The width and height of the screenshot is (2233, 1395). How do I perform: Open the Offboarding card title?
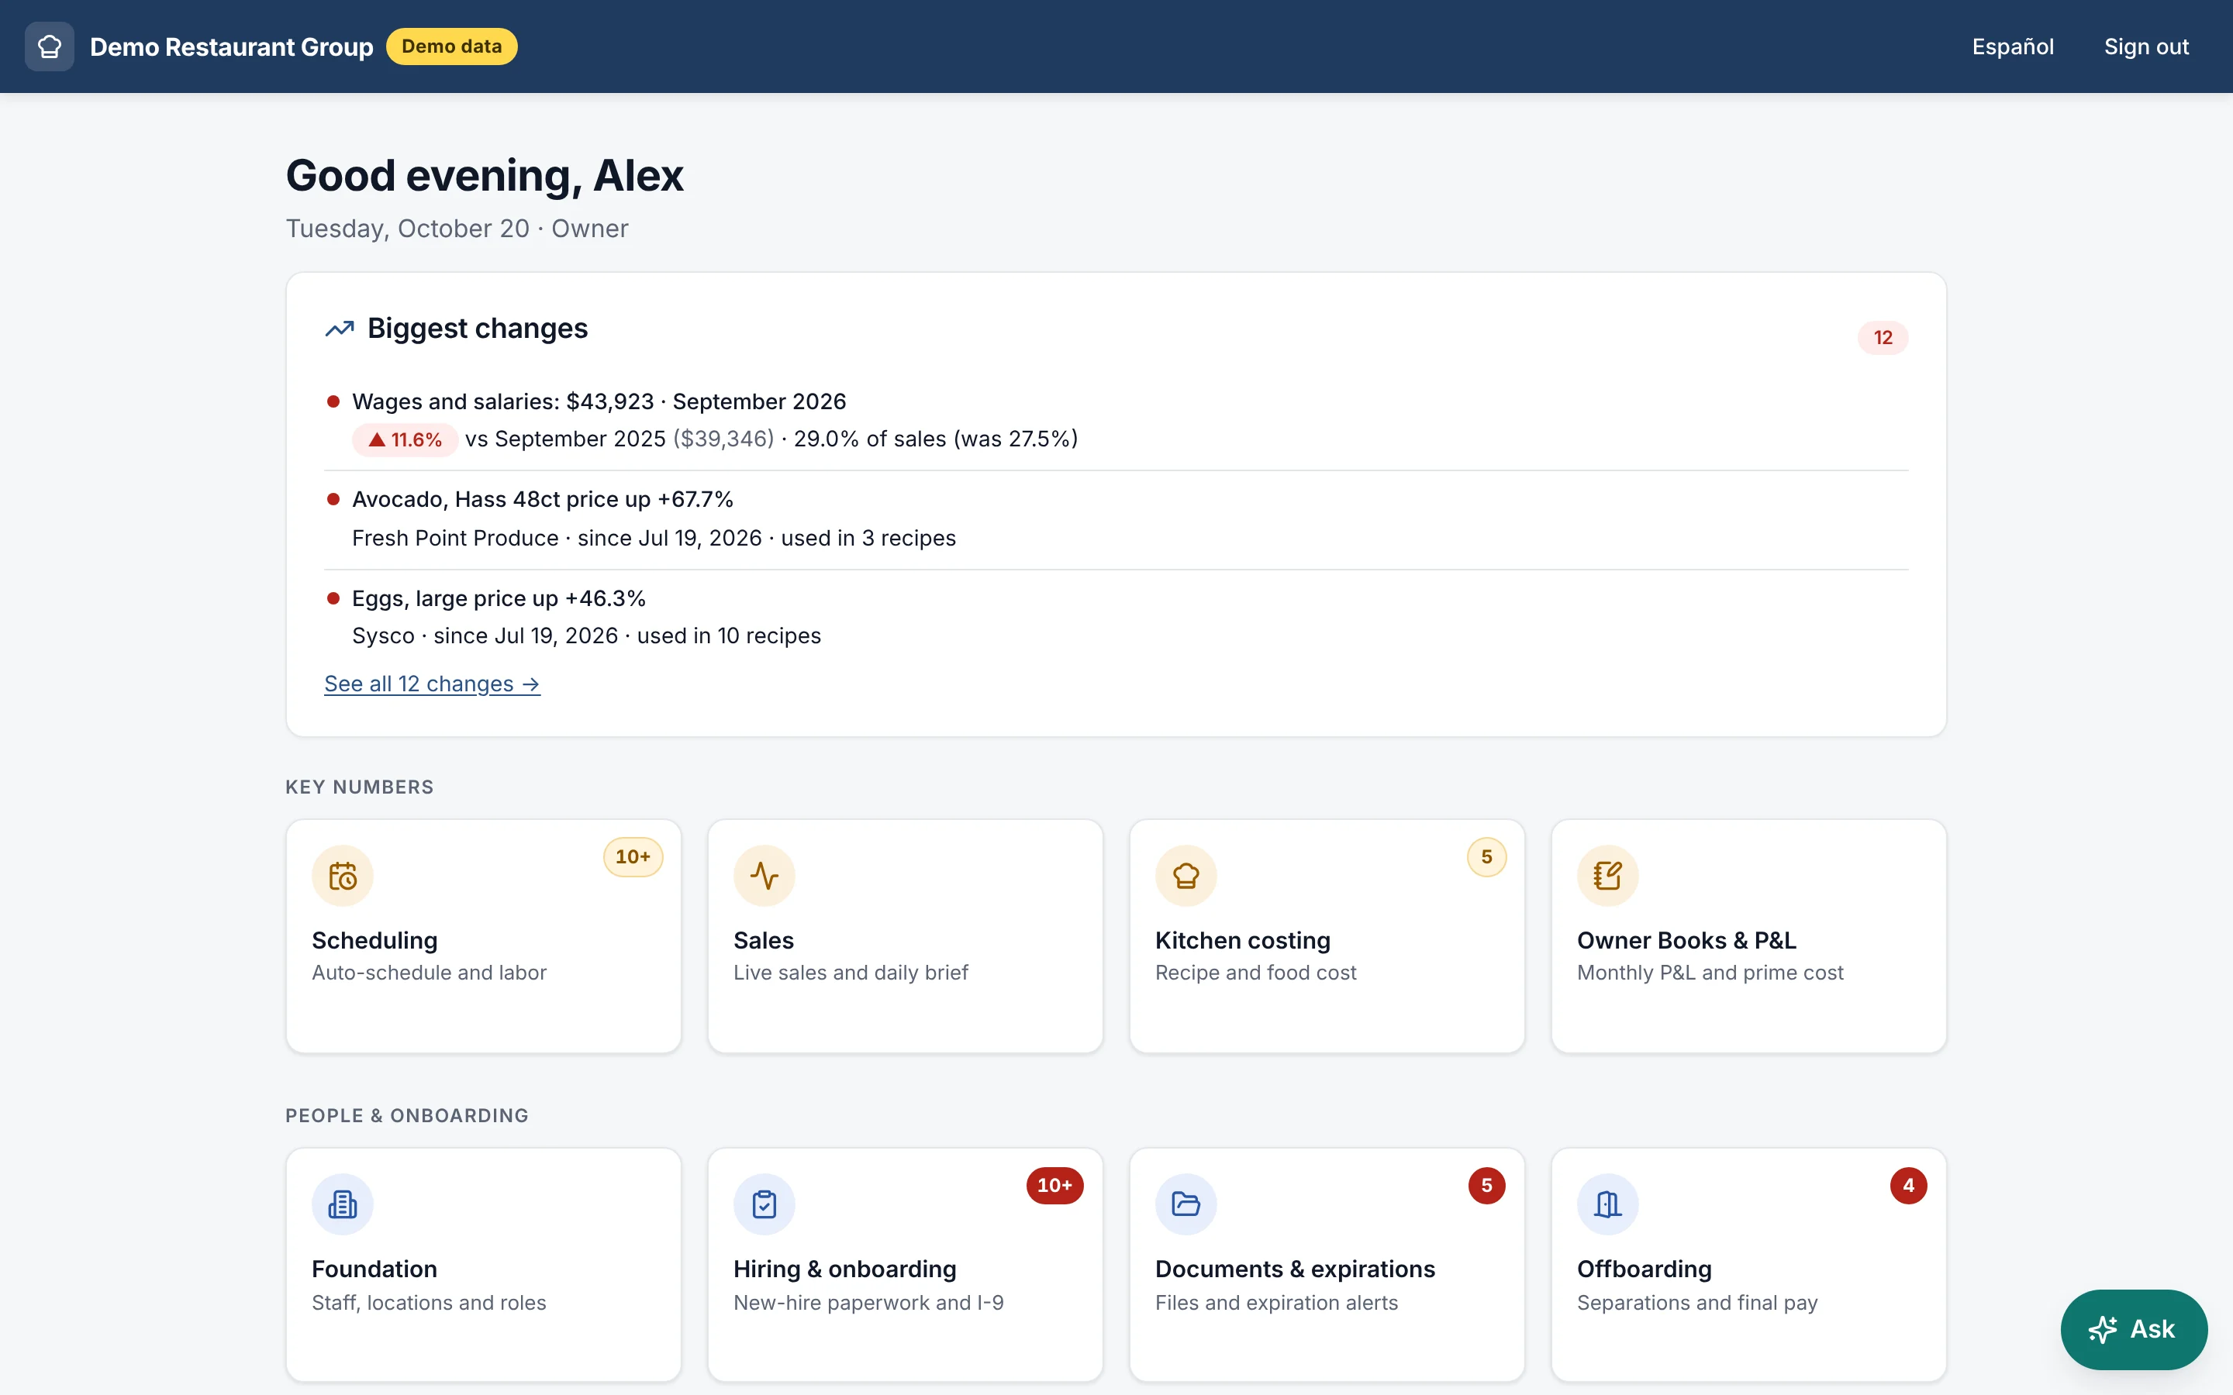[1645, 1269]
